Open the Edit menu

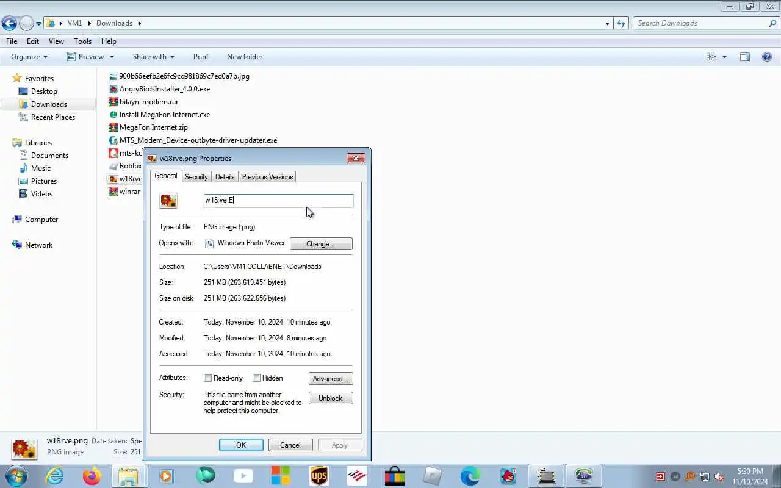click(x=33, y=41)
